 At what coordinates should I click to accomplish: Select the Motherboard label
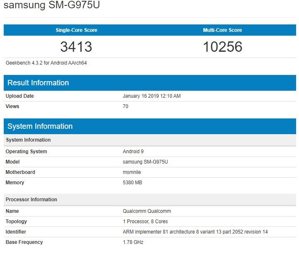point(20,172)
